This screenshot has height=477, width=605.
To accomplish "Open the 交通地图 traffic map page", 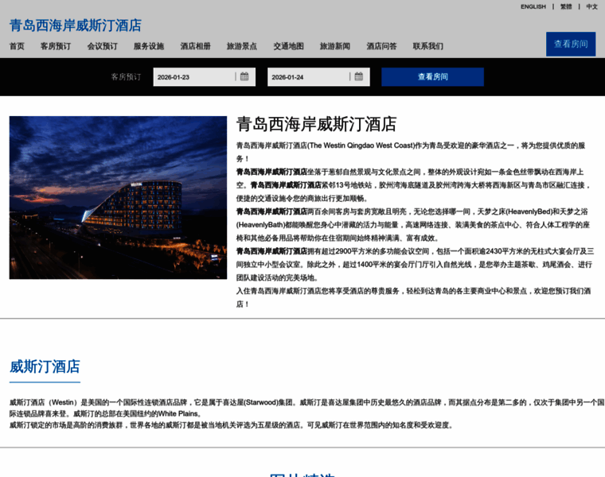I will click(288, 46).
